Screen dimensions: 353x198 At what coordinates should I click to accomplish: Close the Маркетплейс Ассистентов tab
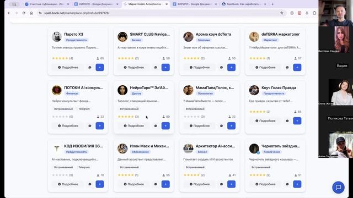coord(167,4)
